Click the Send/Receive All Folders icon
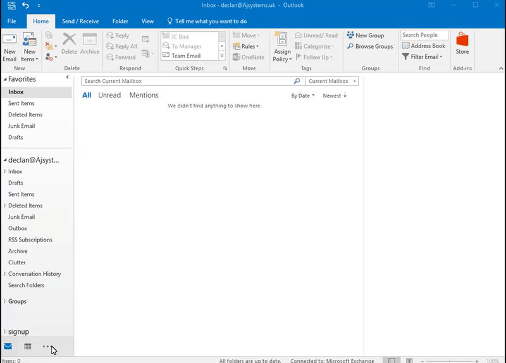Image resolution: width=506 pixels, height=363 pixels. 11,5
